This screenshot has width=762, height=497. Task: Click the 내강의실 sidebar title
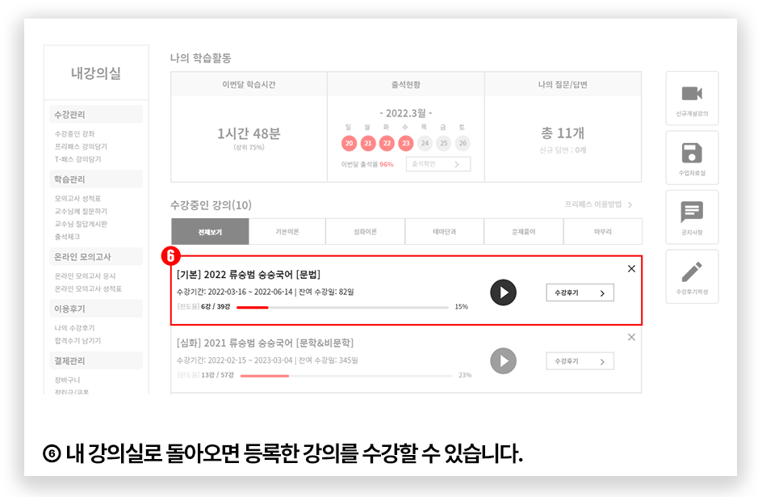click(x=96, y=74)
